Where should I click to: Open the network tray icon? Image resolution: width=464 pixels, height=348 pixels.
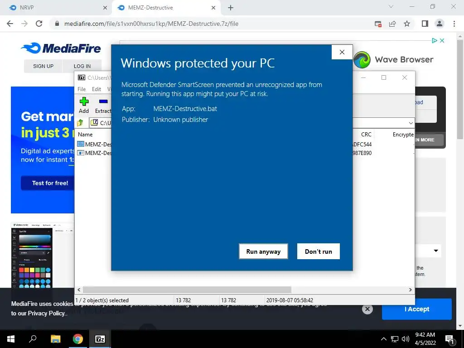395,339
